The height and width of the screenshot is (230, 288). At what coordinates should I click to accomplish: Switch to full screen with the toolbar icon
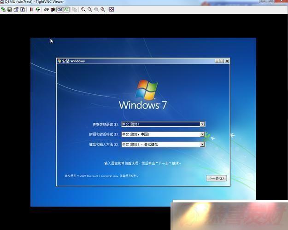(x=112, y=10)
